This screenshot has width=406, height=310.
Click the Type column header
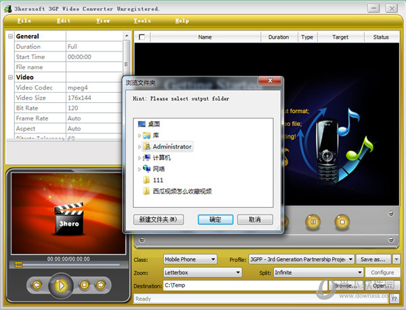point(307,37)
